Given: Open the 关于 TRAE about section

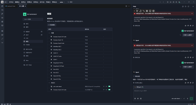Looking at the screenshot, I should 33,65.
